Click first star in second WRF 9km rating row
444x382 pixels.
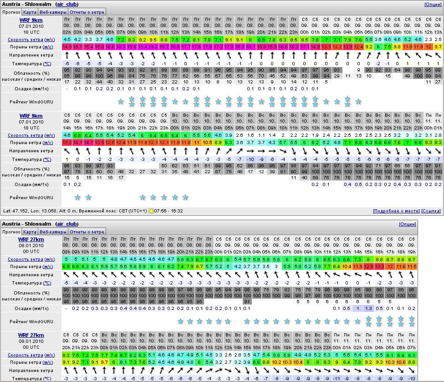[77, 197]
